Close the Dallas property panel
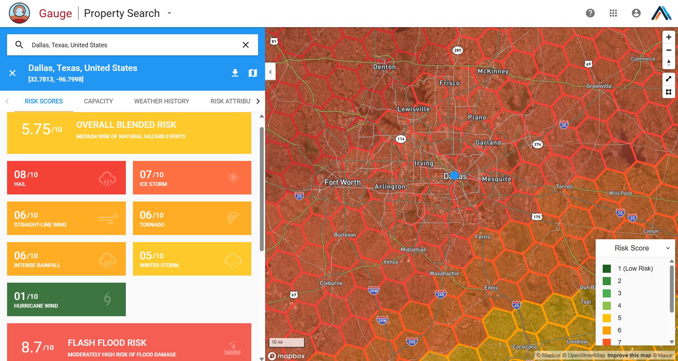The height and width of the screenshot is (361, 678). (12, 73)
